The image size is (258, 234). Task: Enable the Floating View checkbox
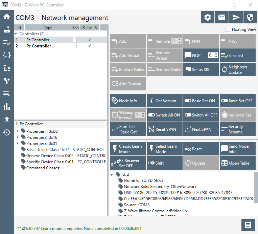tap(228, 29)
